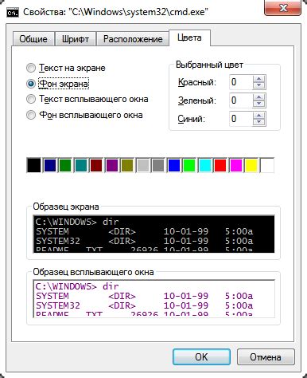Screen dimensions: 307x378
Task: Pick the dark red color swatch
Action: click(x=96, y=165)
